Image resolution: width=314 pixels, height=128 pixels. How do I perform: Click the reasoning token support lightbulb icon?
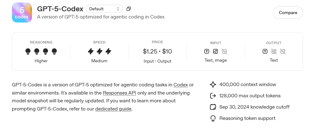pos(213,118)
